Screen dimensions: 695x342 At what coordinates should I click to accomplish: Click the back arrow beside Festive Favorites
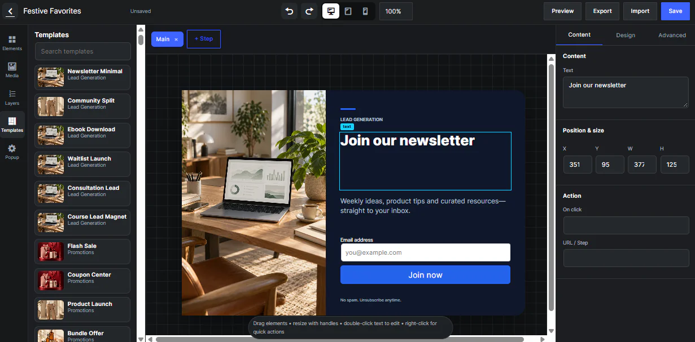(x=10, y=11)
